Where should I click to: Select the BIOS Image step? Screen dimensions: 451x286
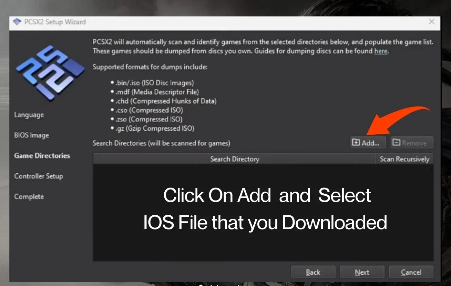[31, 135]
